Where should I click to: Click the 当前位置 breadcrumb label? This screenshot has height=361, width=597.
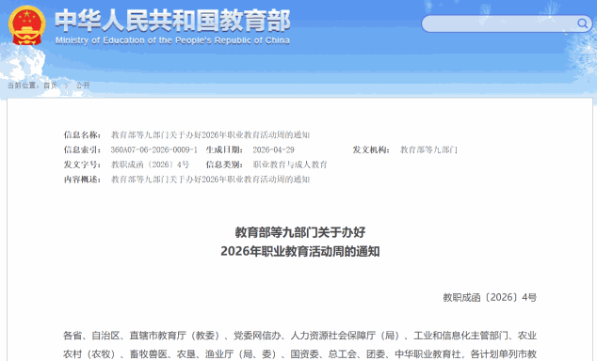click(x=24, y=86)
